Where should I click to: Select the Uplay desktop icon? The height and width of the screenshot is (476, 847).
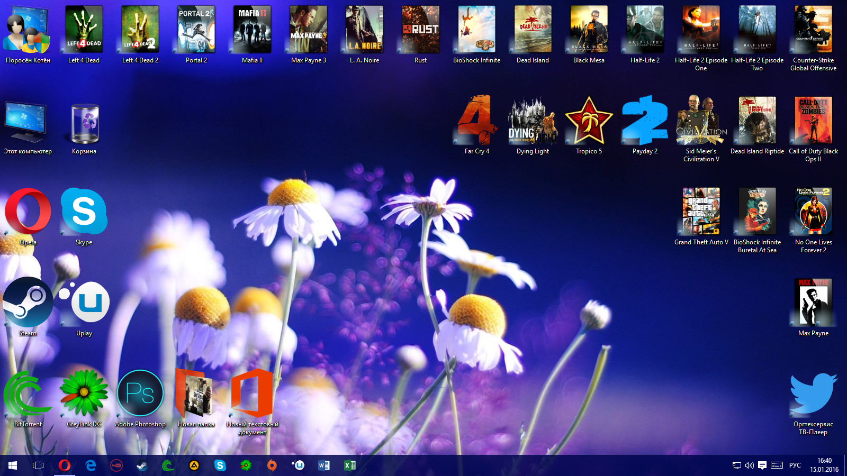[85, 302]
